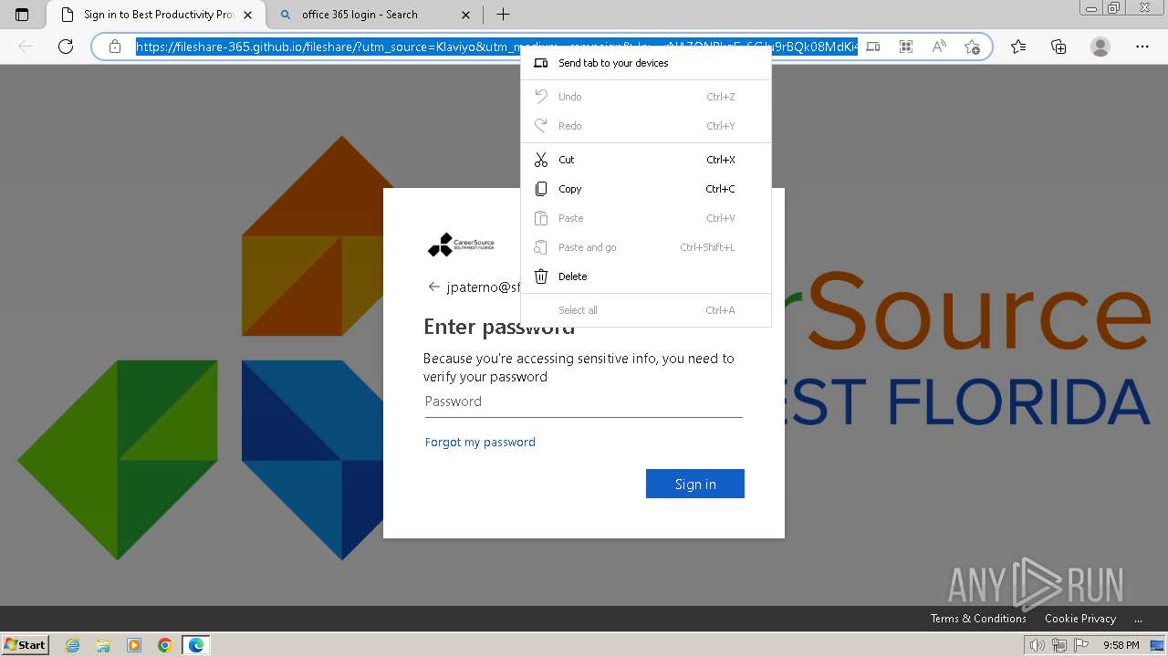
Task: Open the Forgot my password link
Action: pos(480,442)
